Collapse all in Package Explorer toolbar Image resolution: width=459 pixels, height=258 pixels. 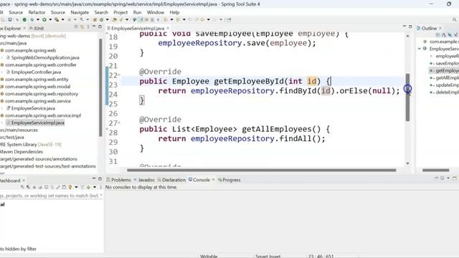pyautogui.click(x=76, y=27)
